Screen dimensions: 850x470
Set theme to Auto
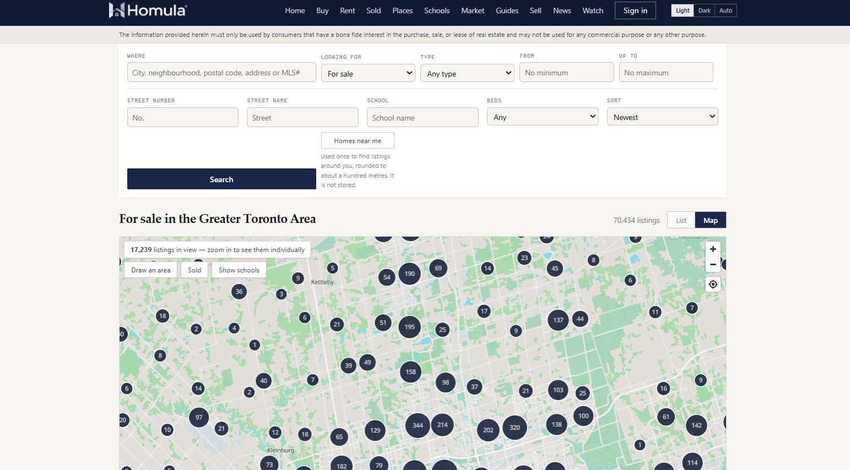[726, 10]
